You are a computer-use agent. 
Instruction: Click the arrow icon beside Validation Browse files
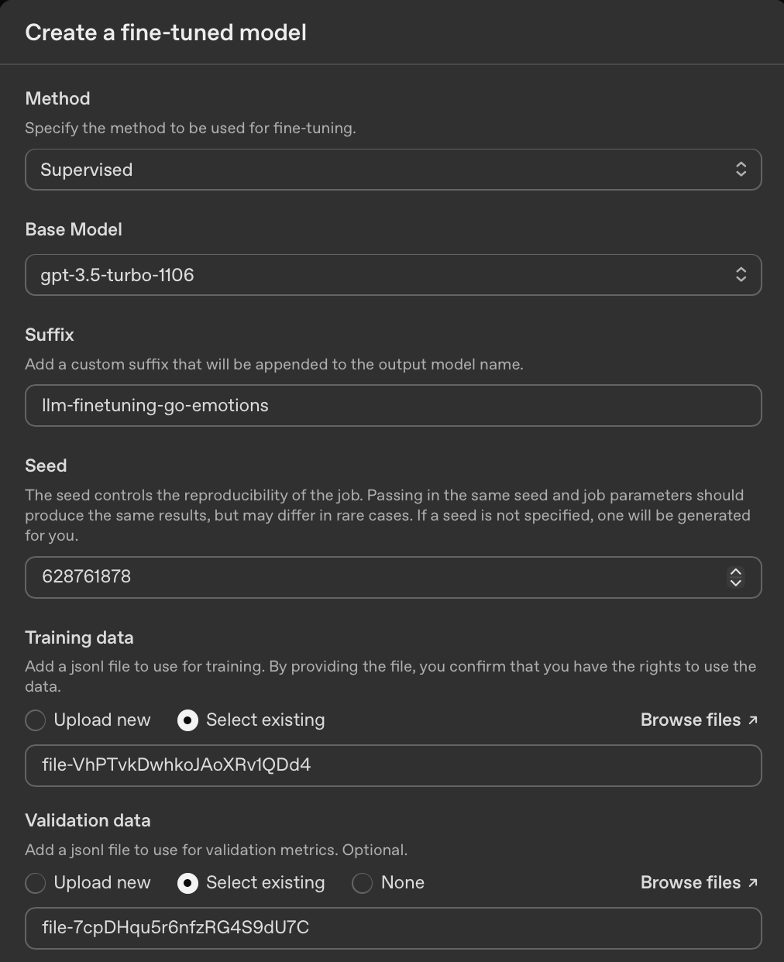(753, 883)
